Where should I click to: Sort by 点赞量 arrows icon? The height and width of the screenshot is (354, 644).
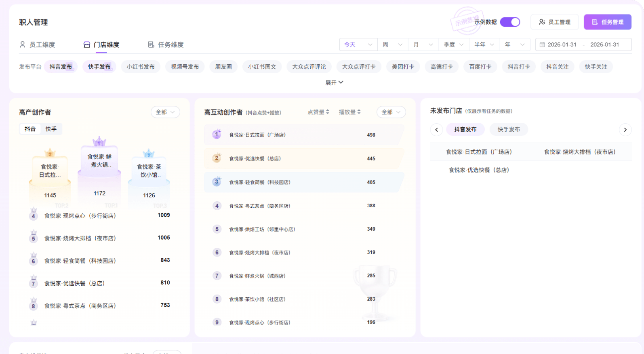click(328, 112)
